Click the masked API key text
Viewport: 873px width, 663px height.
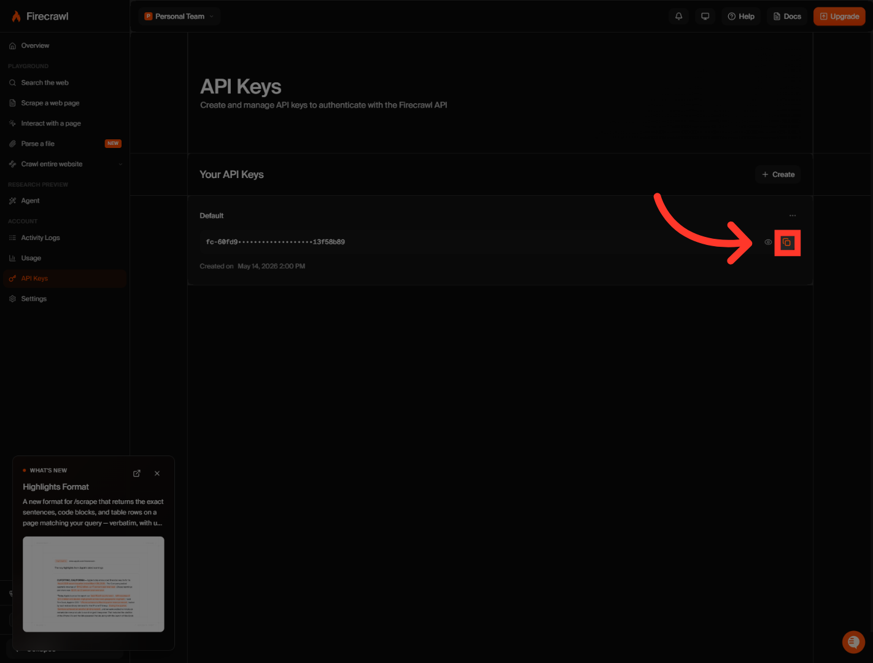(x=275, y=242)
